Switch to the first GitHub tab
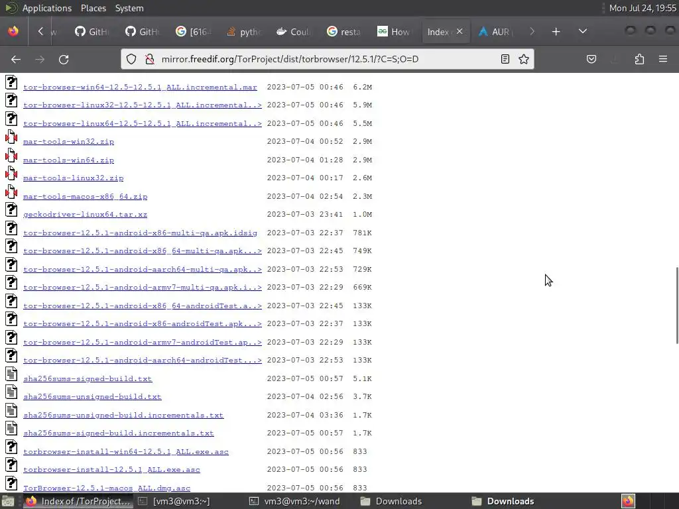The height and width of the screenshot is (509, 679). 92,32
